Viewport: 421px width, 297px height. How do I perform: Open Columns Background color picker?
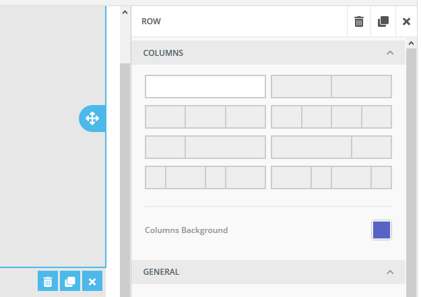[x=381, y=230]
